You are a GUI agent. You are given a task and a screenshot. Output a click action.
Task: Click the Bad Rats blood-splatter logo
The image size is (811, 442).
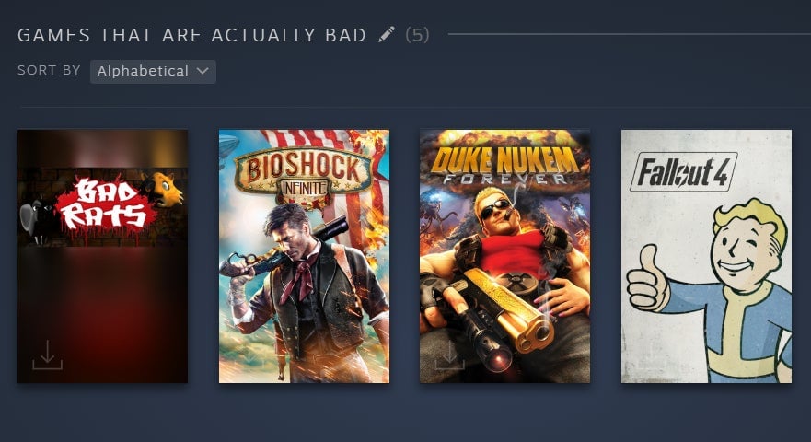[106, 207]
